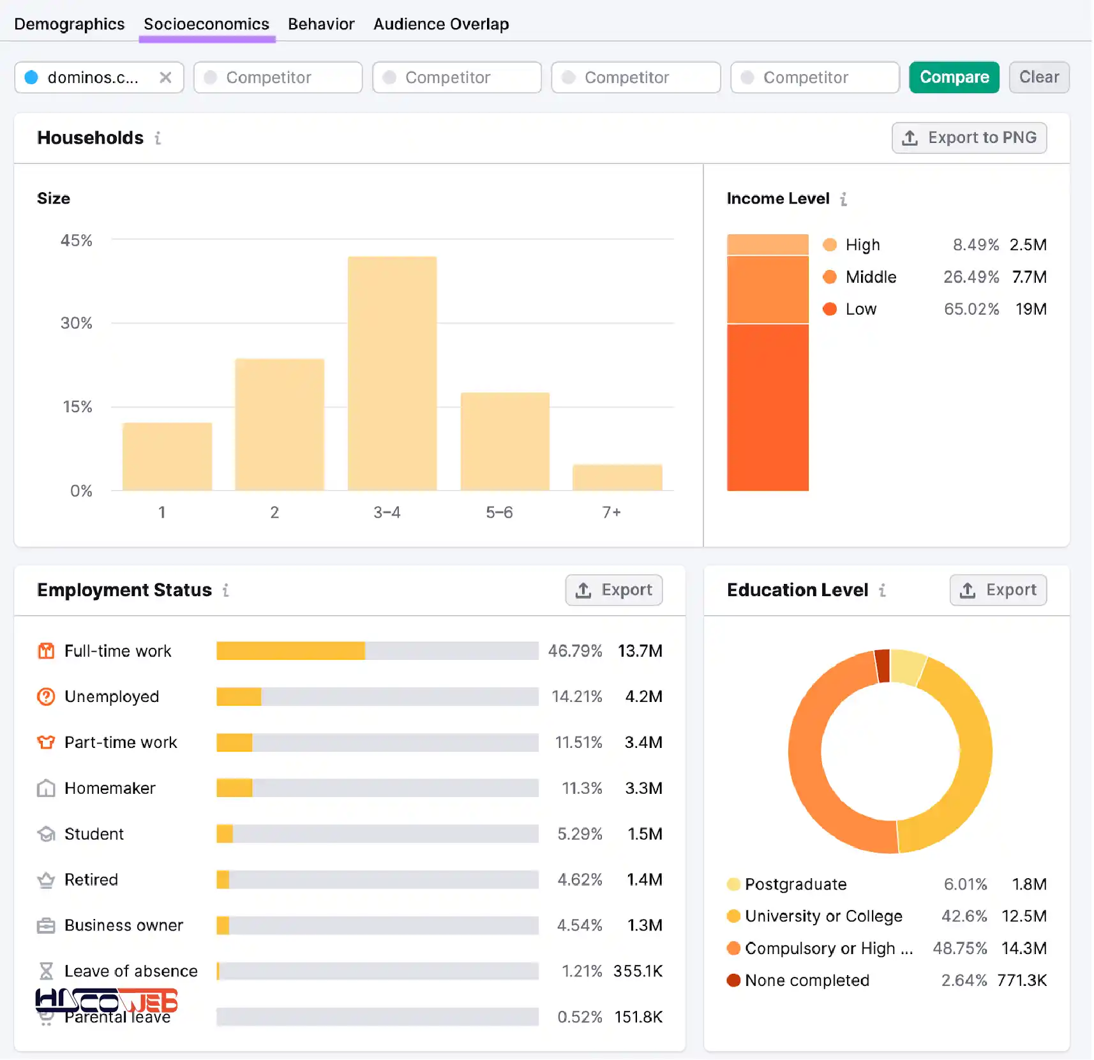Open Employment Status info icon
1094x1060 pixels.
[225, 590]
